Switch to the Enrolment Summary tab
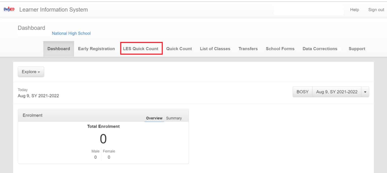This screenshot has width=387, height=173. (x=174, y=118)
